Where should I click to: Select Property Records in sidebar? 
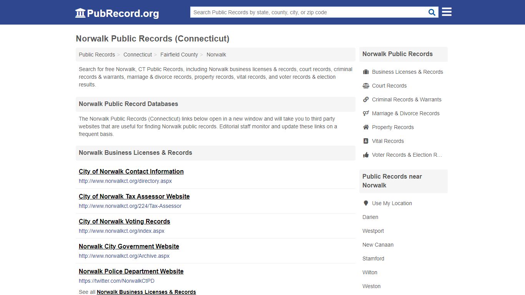coord(393,127)
